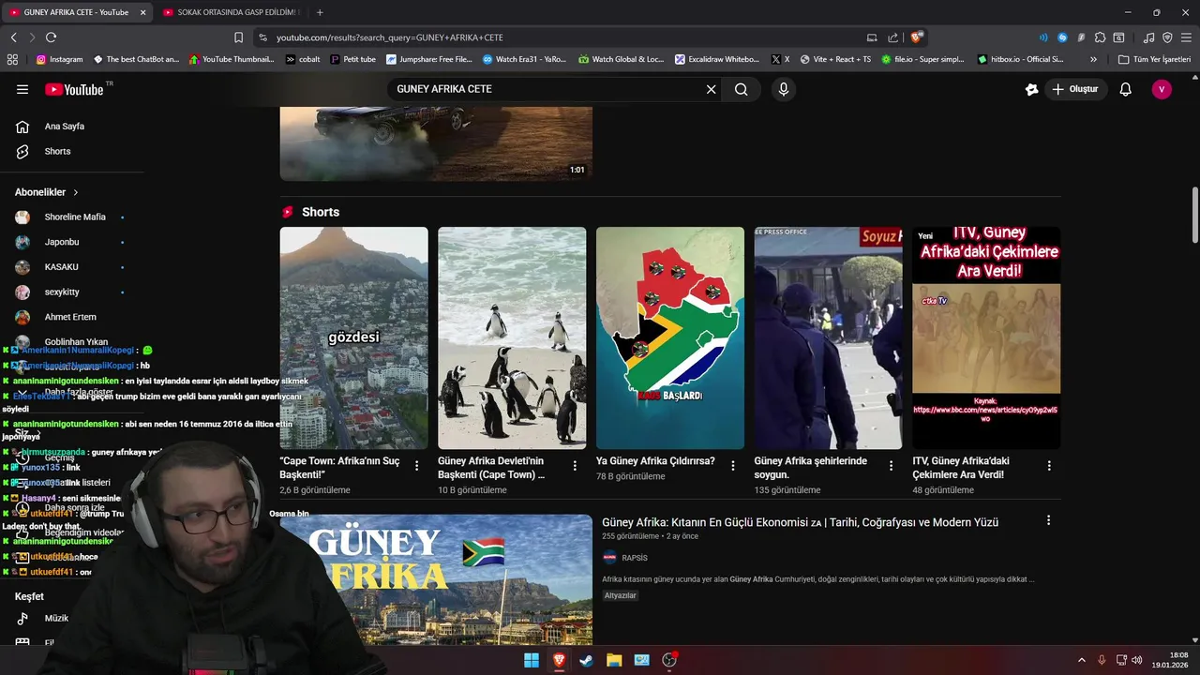Screen dimensions: 1200x675
Task: Bookmark this page icon
Action: [238, 37]
